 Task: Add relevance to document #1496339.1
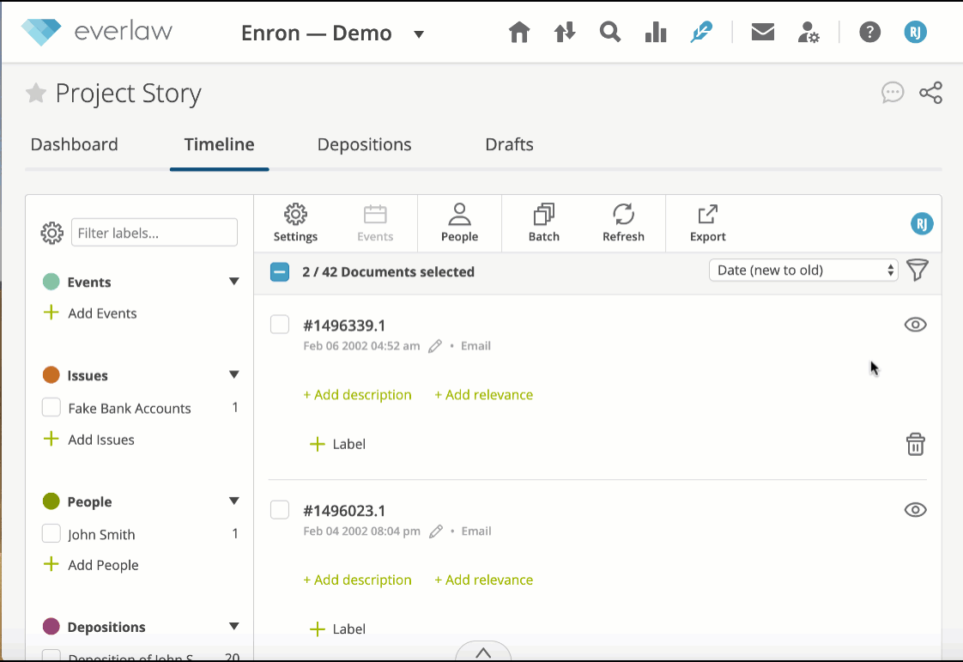484,395
